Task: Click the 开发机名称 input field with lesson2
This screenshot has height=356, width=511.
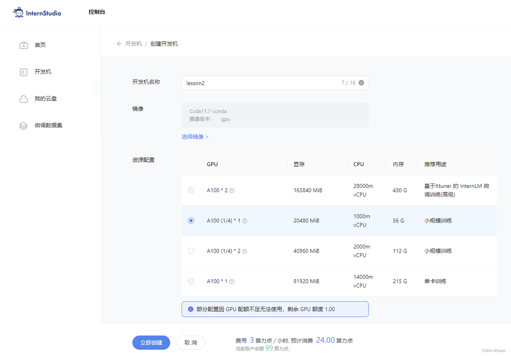Action: (275, 83)
